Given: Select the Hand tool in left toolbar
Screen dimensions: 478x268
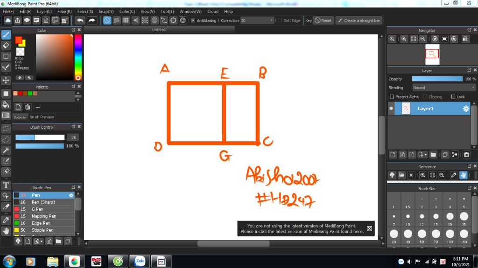Looking at the screenshot, I should click(6, 231).
